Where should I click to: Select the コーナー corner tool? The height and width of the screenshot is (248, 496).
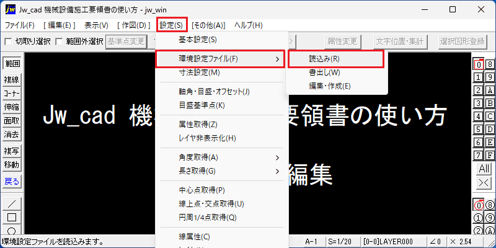click(12, 94)
